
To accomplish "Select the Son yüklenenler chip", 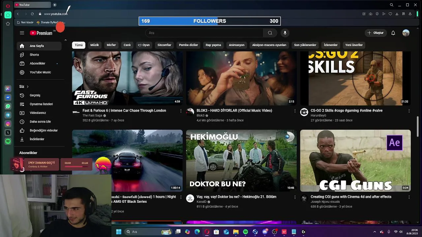I will tap(305, 45).
